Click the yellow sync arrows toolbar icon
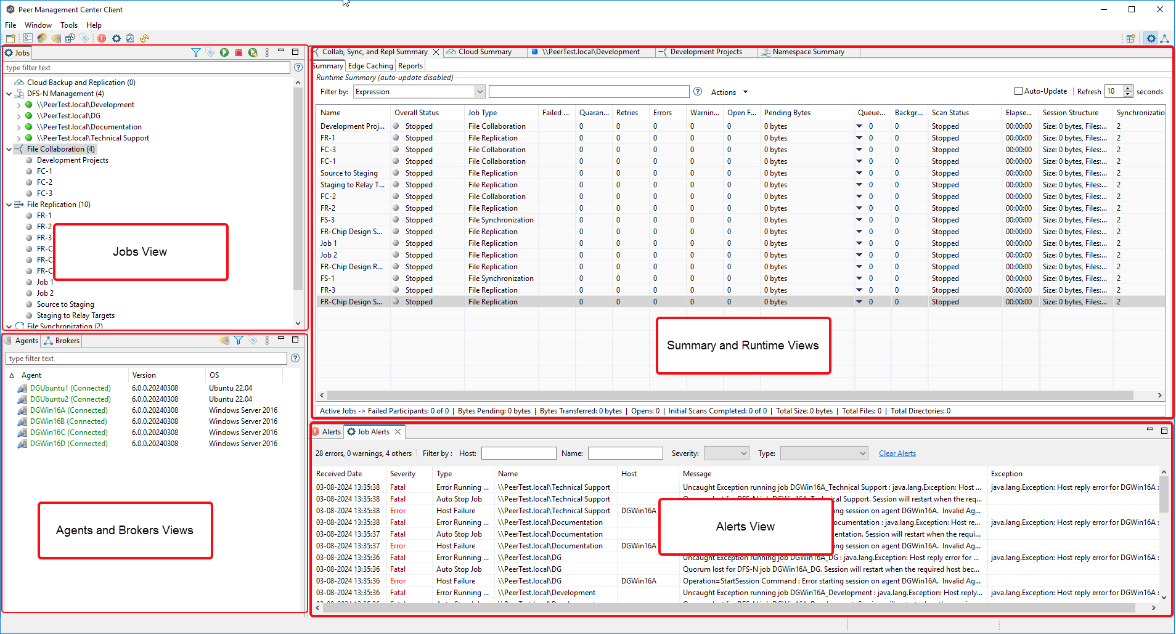 (144, 38)
